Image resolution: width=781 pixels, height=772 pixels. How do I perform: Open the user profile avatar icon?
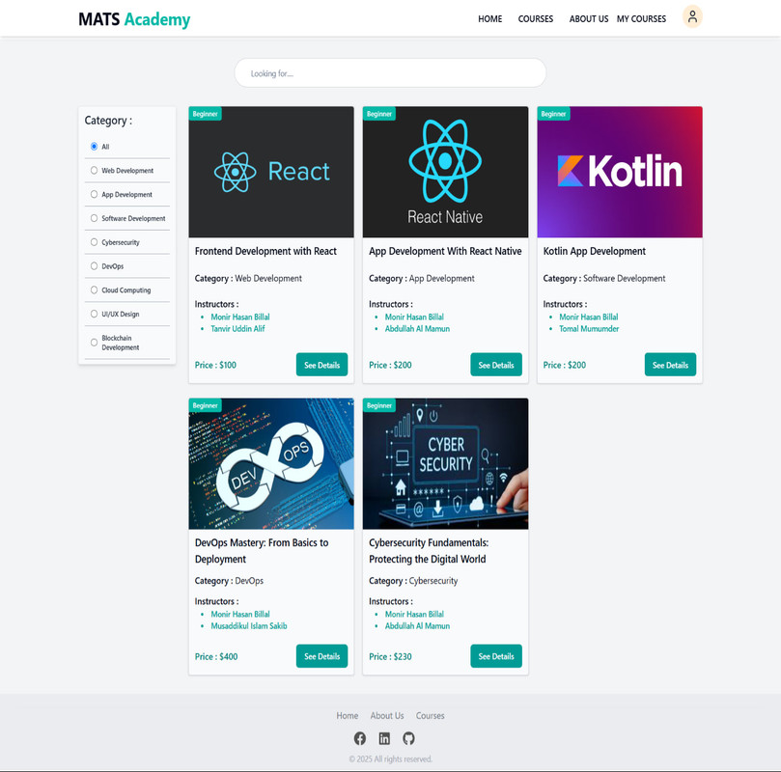point(692,17)
